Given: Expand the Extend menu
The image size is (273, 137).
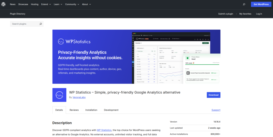Looking at the screenshot, I should [x=46, y=4].
